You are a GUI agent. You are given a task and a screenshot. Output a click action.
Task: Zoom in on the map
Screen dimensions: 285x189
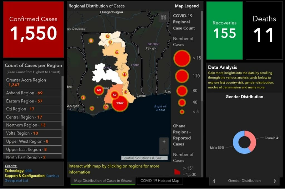click(164, 141)
